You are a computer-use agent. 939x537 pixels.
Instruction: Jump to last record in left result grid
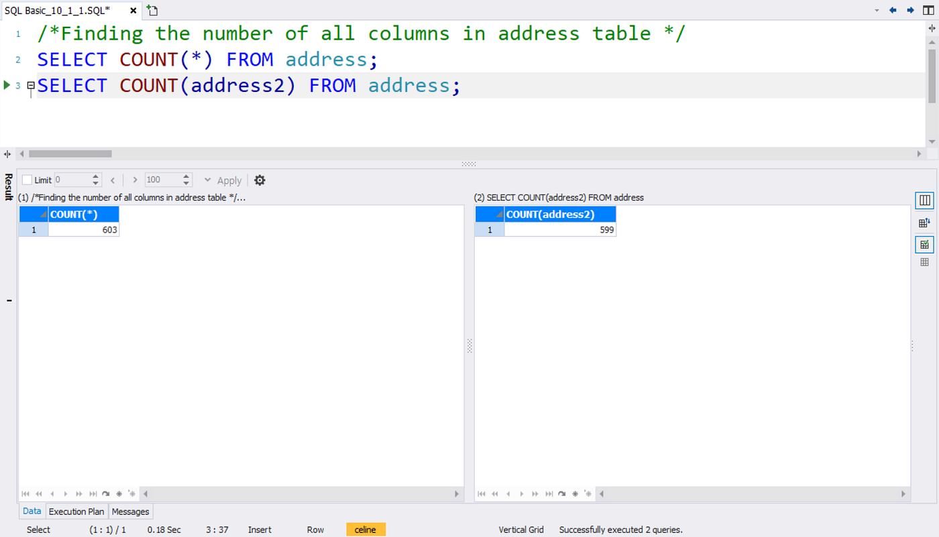[x=93, y=494]
